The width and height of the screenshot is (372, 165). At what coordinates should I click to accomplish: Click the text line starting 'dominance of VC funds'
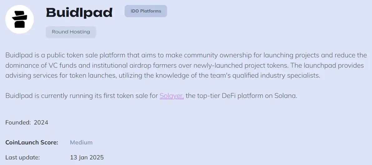pos(184,66)
